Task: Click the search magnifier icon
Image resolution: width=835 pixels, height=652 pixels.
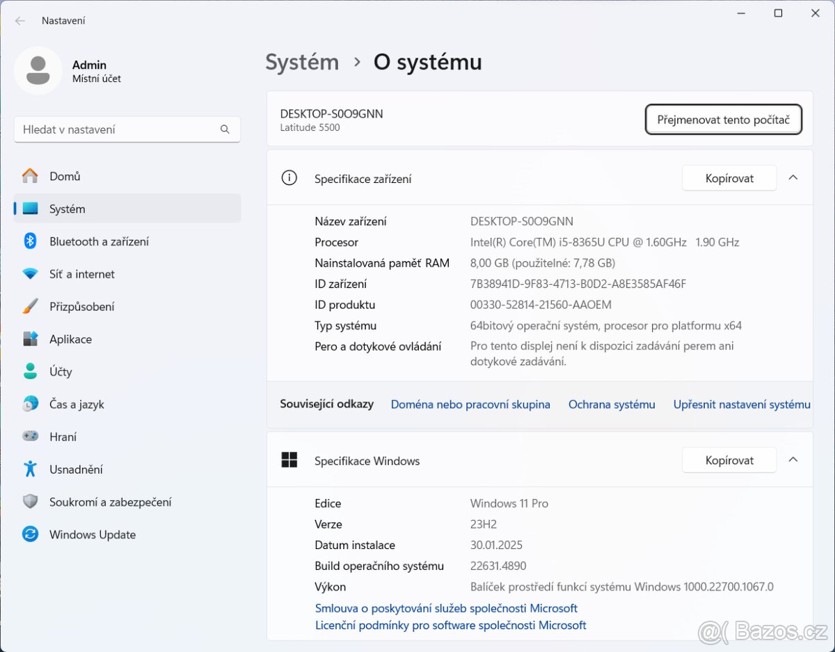Action: coord(225,129)
